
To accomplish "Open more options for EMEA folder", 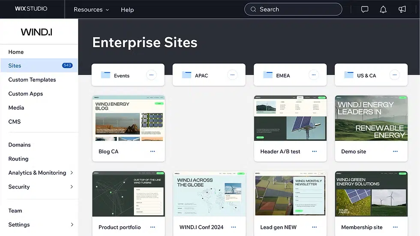I will (x=313, y=75).
